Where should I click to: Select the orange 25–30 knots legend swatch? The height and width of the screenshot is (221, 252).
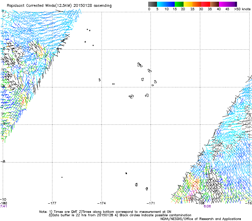pyautogui.click(x=197, y=4)
